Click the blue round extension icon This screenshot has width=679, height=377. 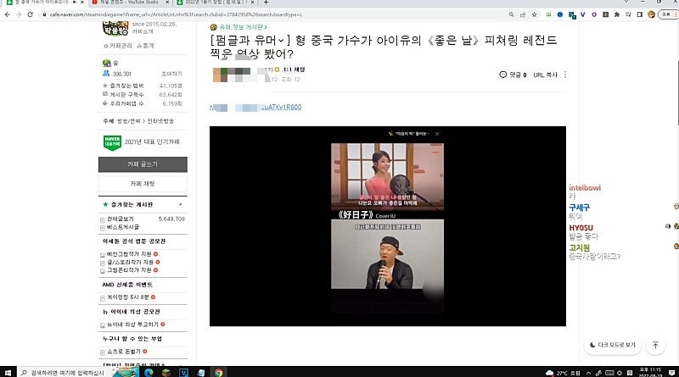point(560,14)
